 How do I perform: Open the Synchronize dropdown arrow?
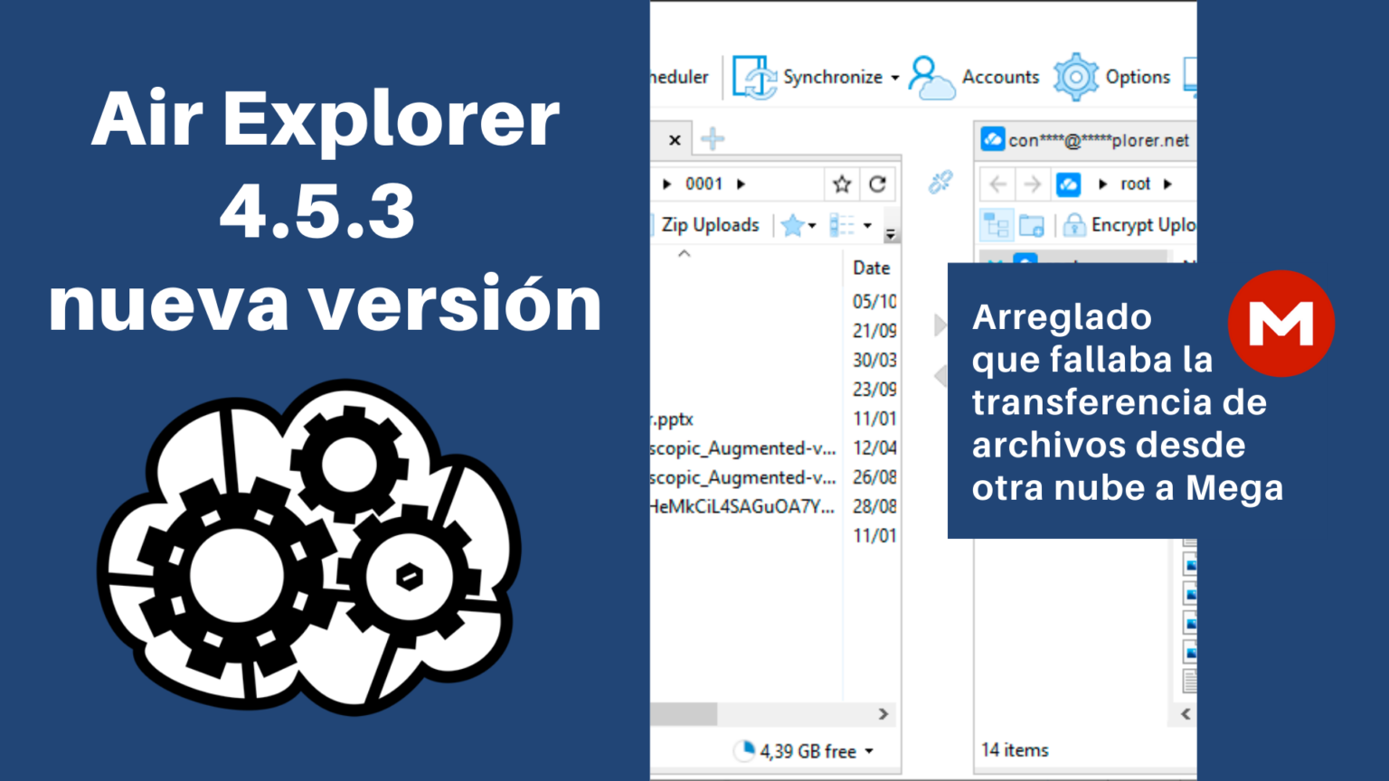pyautogui.click(x=893, y=77)
